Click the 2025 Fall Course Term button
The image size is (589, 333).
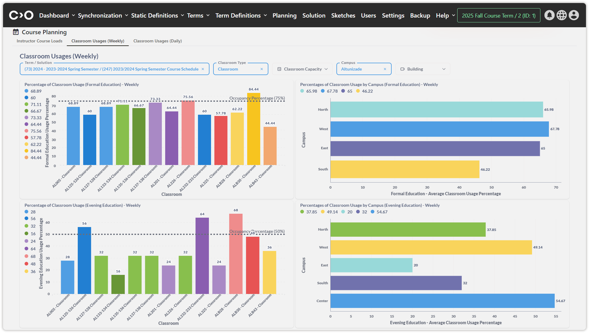coord(499,15)
